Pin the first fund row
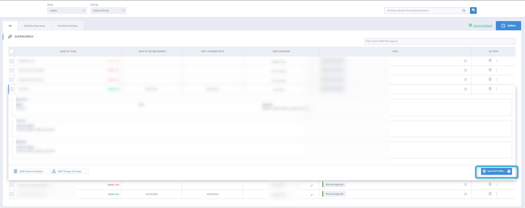Screen dimensions: 525x208 coord(466,61)
